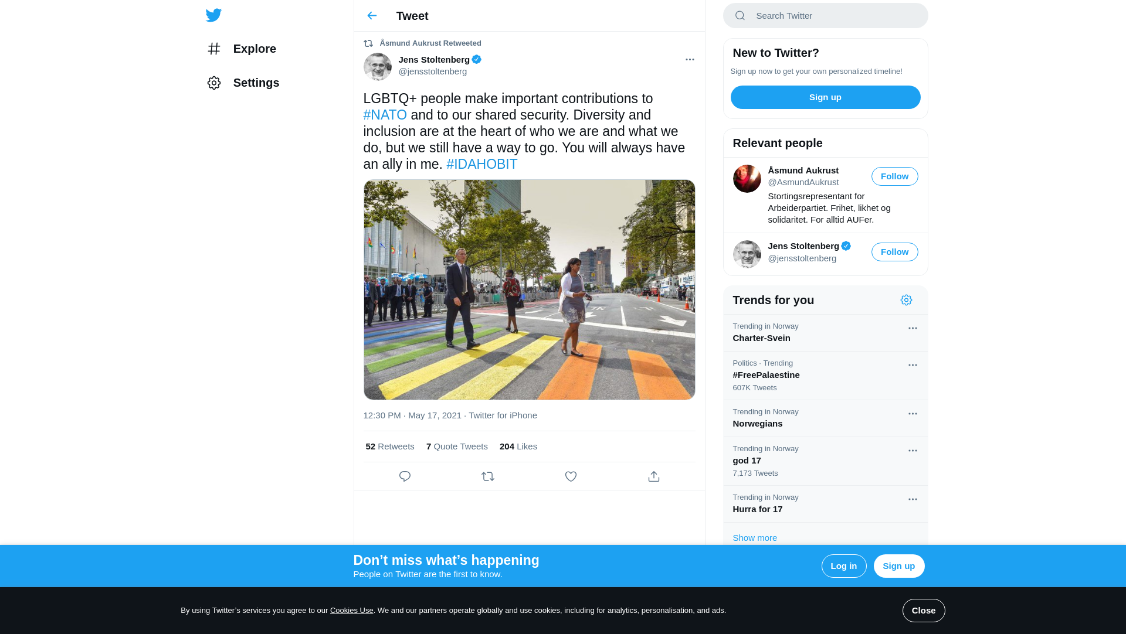
Task: Click the reply speech bubble icon
Action: click(405, 476)
